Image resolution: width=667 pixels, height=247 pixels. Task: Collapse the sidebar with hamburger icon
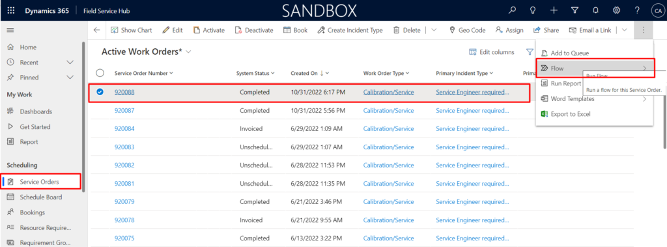(x=10, y=30)
